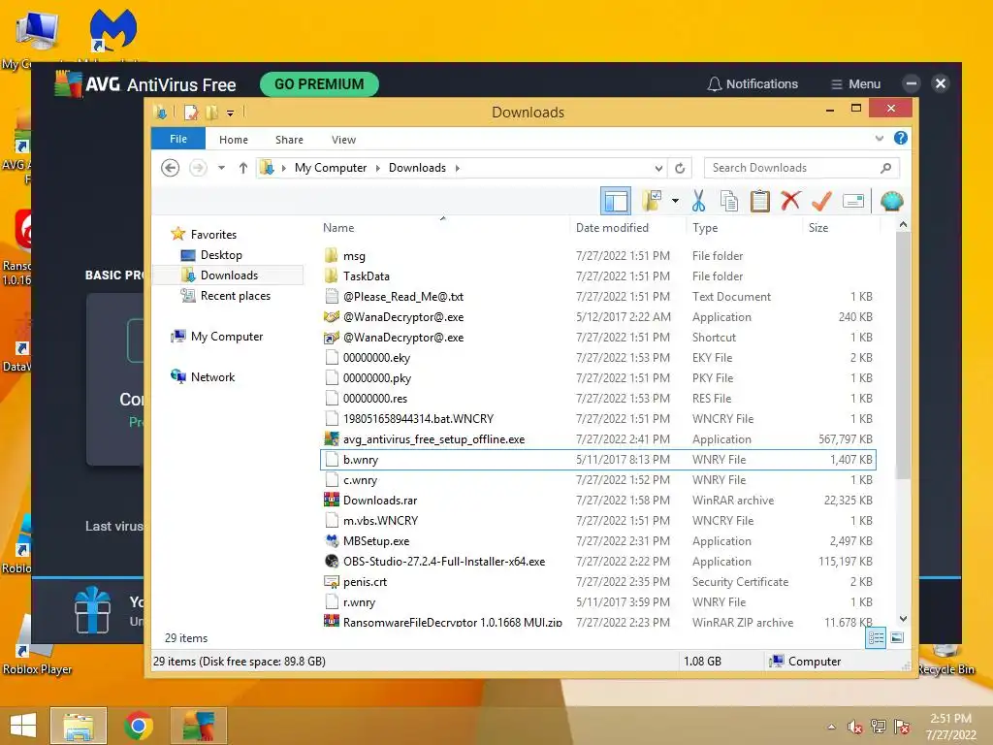The height and width of the screenshot is (745, 993).
Task: Open Windows Start button
Action: (x=23, y=726)
